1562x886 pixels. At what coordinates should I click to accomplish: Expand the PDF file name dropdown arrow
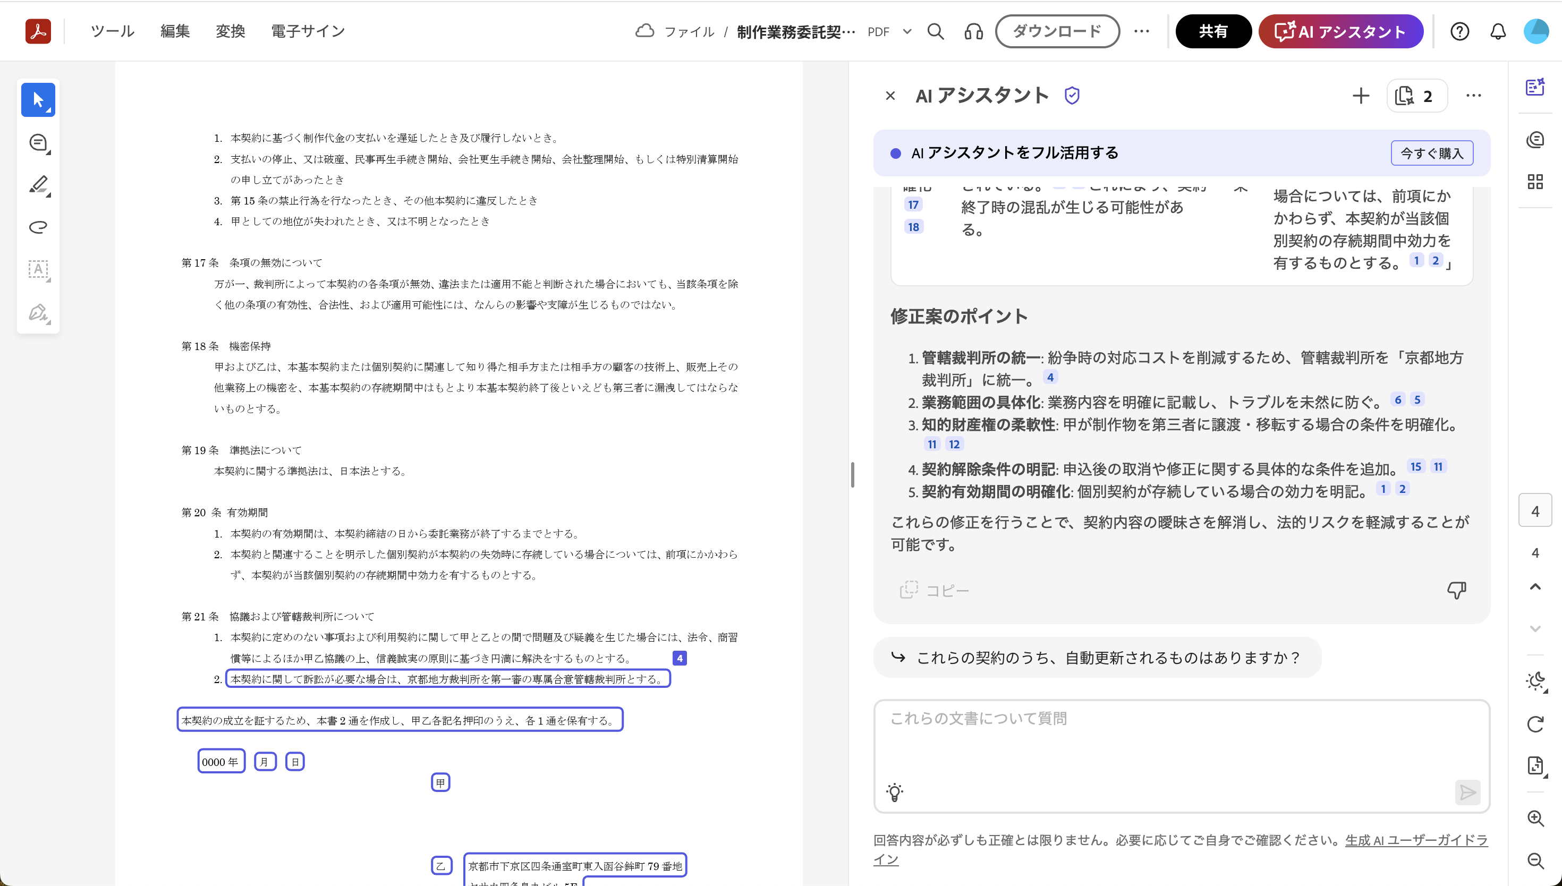[x=907, y=32]
